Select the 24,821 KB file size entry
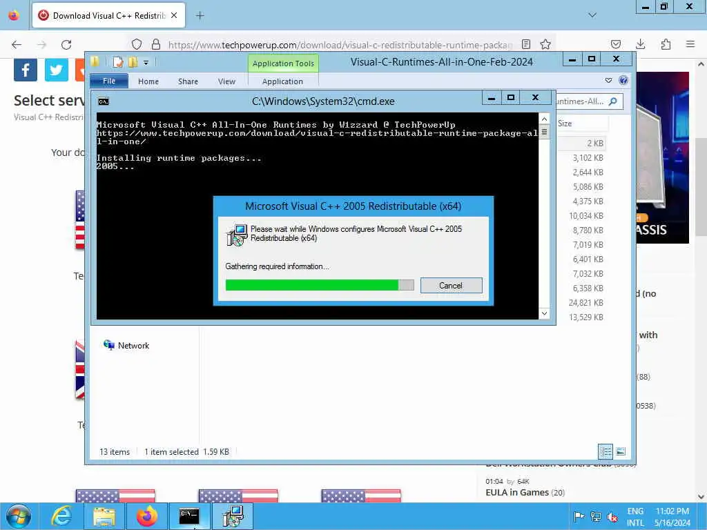Image resolution: width=707 pixels, height=530 pixels. pyautogui.click(x=585, y=303)
